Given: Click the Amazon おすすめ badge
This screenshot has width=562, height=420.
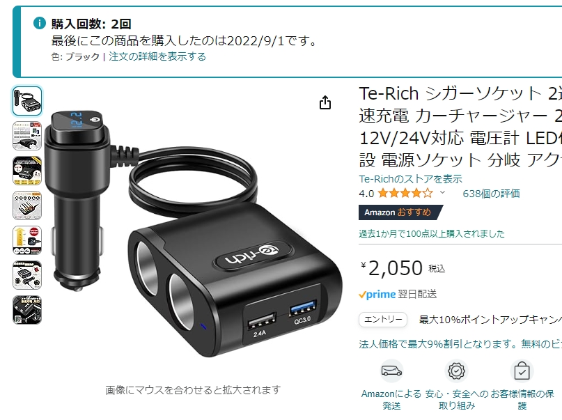Looking at the screenshot, I should (400, 212).
